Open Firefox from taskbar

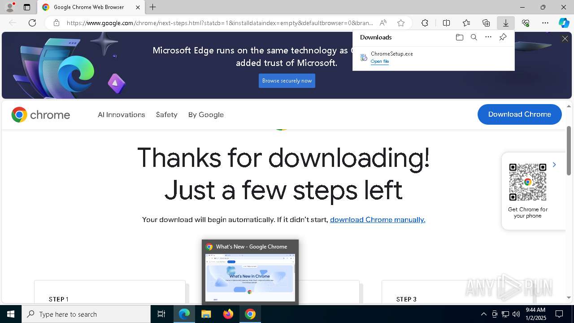(x=228, y=314)
